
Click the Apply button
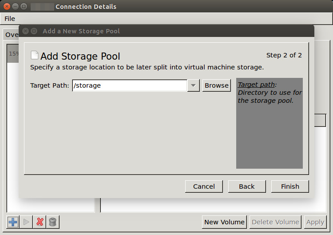tap(315, 222)
